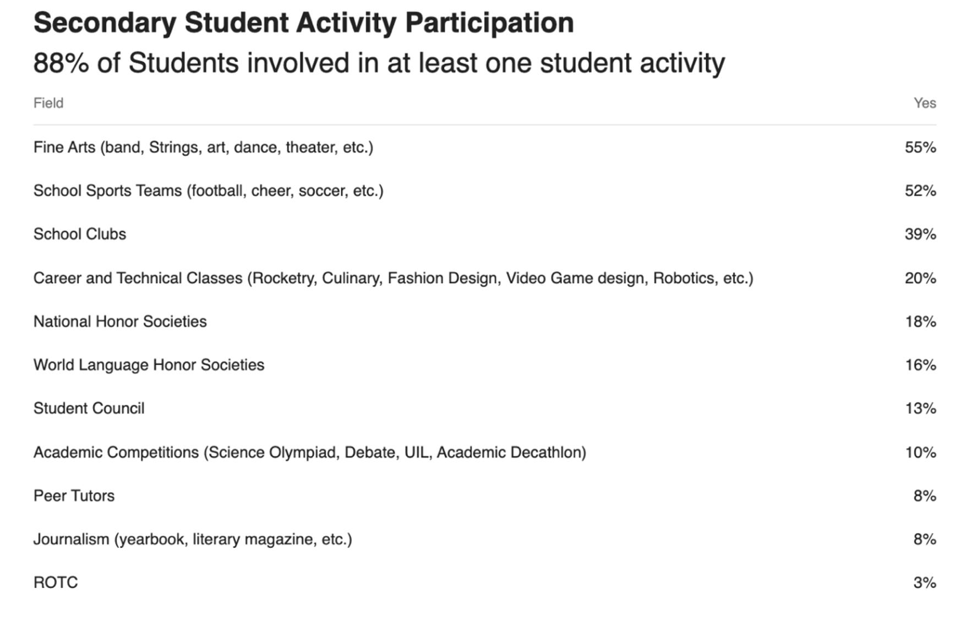This screenshot has width=977, height=621.
Task: Click the 3% value for ROTC
Action: click(925, 582)
